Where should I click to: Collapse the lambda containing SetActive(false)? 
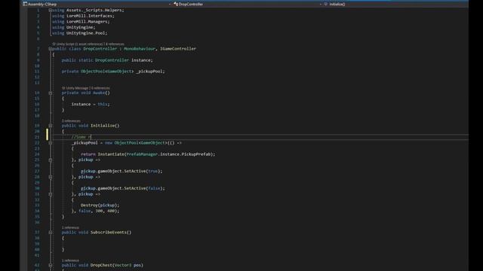[x=51, y=177]
